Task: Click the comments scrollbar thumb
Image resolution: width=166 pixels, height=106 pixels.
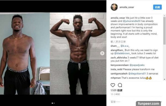Action: coord(164,31)
